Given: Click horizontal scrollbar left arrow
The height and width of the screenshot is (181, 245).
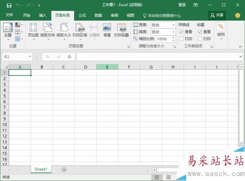Looking at the screenshot, I should click(154, 170).
